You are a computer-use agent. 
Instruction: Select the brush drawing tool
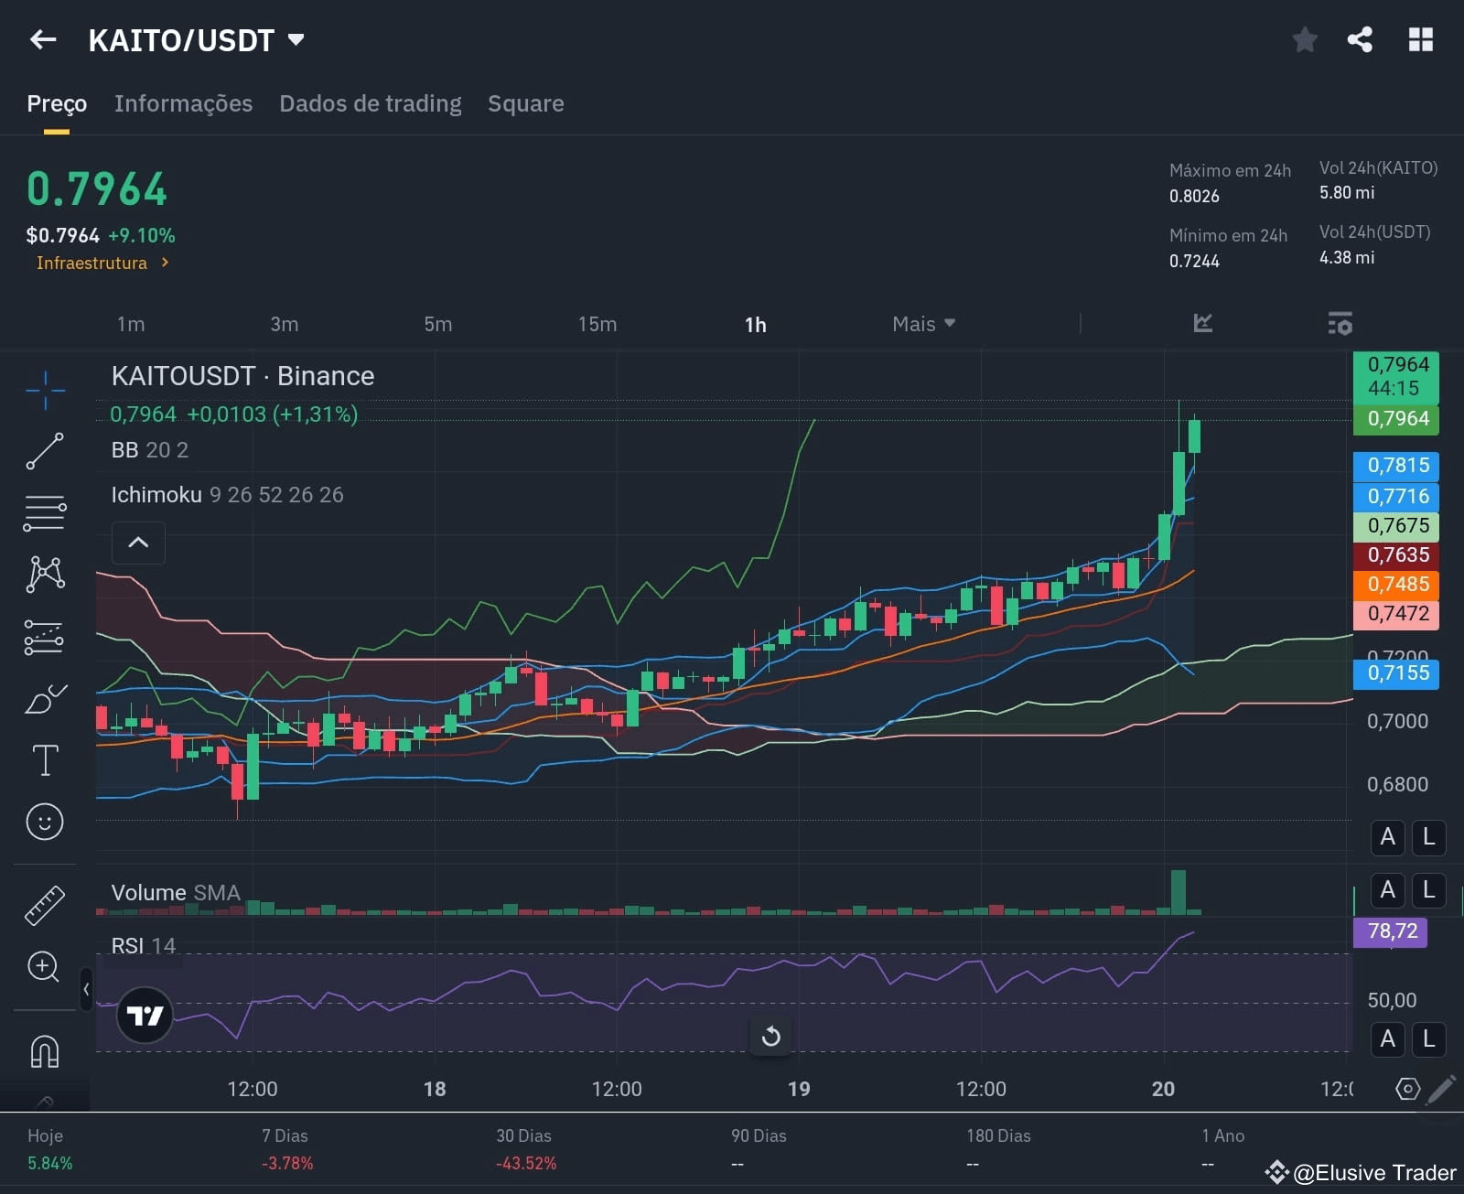pyautogui.click(x=45, y=699)
